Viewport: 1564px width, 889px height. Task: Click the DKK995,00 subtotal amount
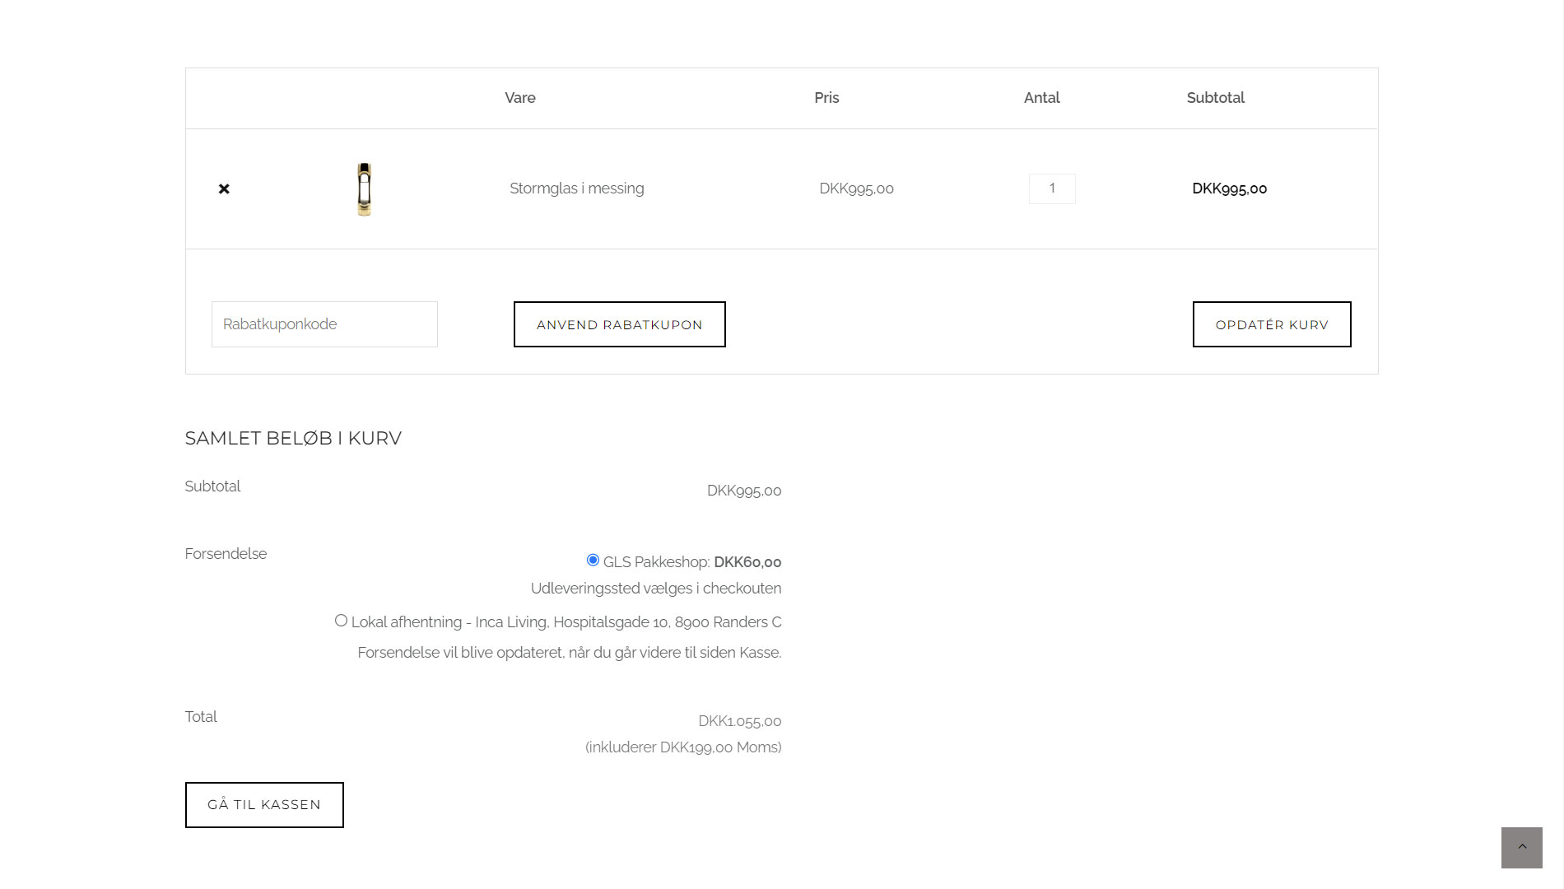[x=743, y=490]
